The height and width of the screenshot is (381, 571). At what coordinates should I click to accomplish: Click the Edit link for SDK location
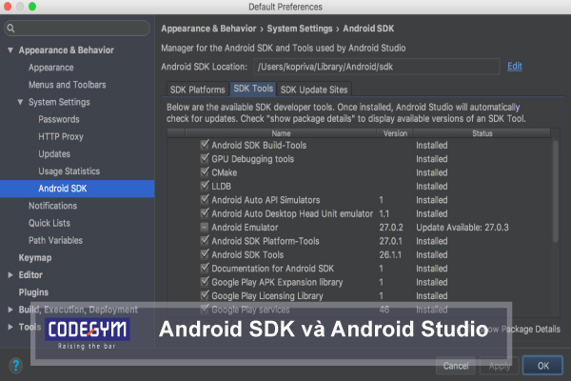[x=515, y=66]
